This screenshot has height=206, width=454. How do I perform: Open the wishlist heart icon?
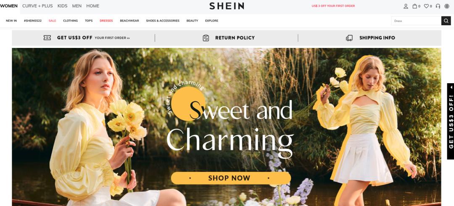426,6
